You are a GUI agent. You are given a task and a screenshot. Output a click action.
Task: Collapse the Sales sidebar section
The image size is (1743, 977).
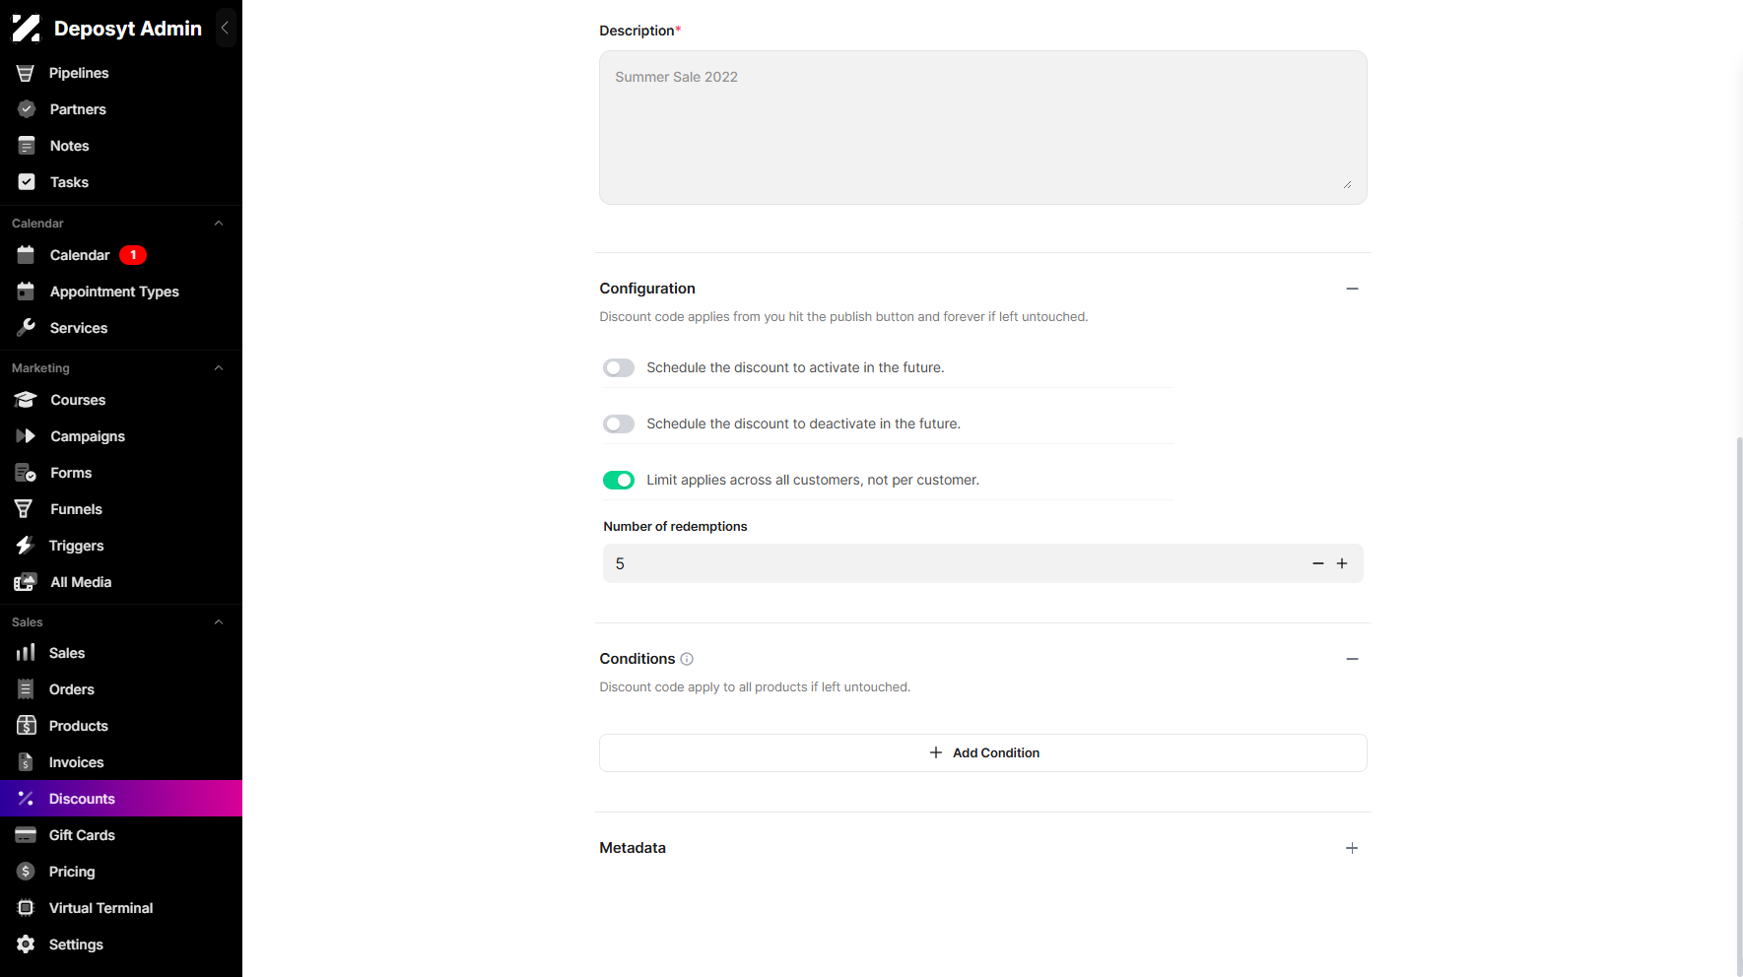pos(219,622)
